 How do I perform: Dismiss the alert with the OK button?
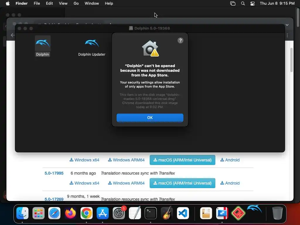coord(150,118)
